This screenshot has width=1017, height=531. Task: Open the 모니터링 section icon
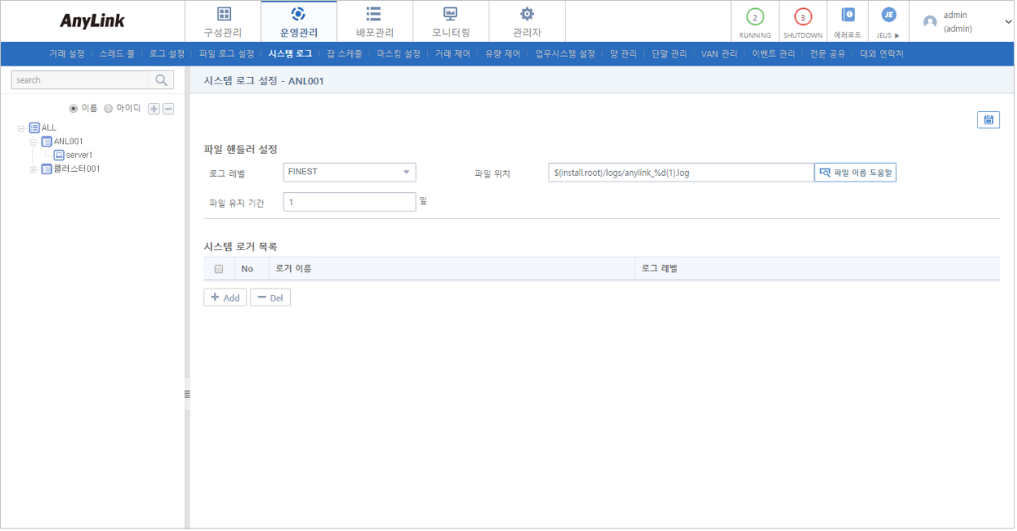(449, 13)
